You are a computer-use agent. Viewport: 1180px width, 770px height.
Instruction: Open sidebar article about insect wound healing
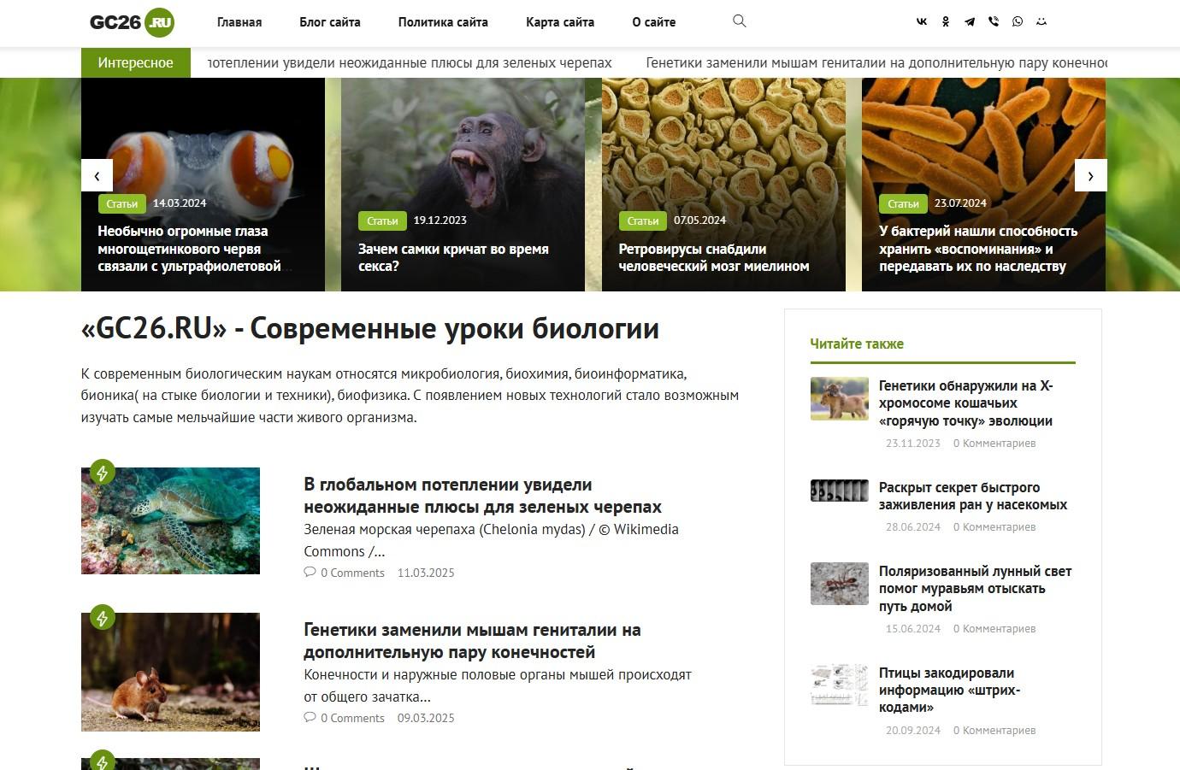point(973,496)
